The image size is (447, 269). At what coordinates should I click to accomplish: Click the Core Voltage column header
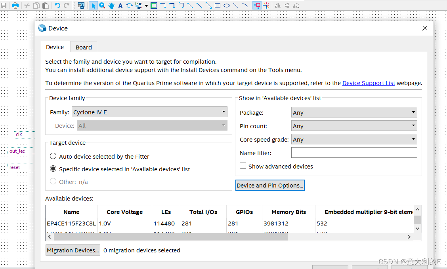tap(124, 212)
